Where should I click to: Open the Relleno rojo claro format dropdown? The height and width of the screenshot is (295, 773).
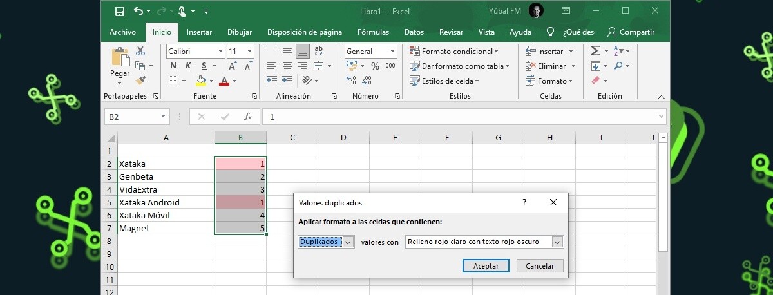pos(557,242)
